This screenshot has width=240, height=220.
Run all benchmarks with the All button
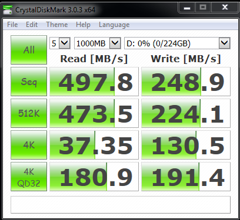click(29, 50)
